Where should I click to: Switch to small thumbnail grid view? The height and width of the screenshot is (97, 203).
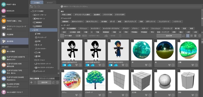(x=192, y=36)
